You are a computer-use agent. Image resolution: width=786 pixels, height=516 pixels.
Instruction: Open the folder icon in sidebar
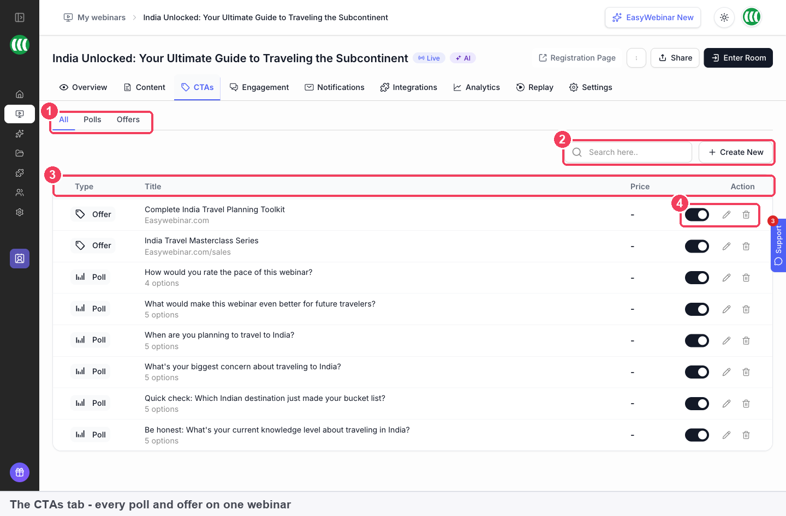coord(20,153)
